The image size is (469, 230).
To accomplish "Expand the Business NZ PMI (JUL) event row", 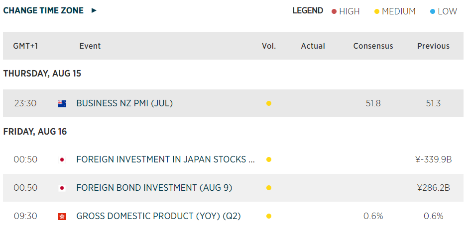I will pos(124,104).
